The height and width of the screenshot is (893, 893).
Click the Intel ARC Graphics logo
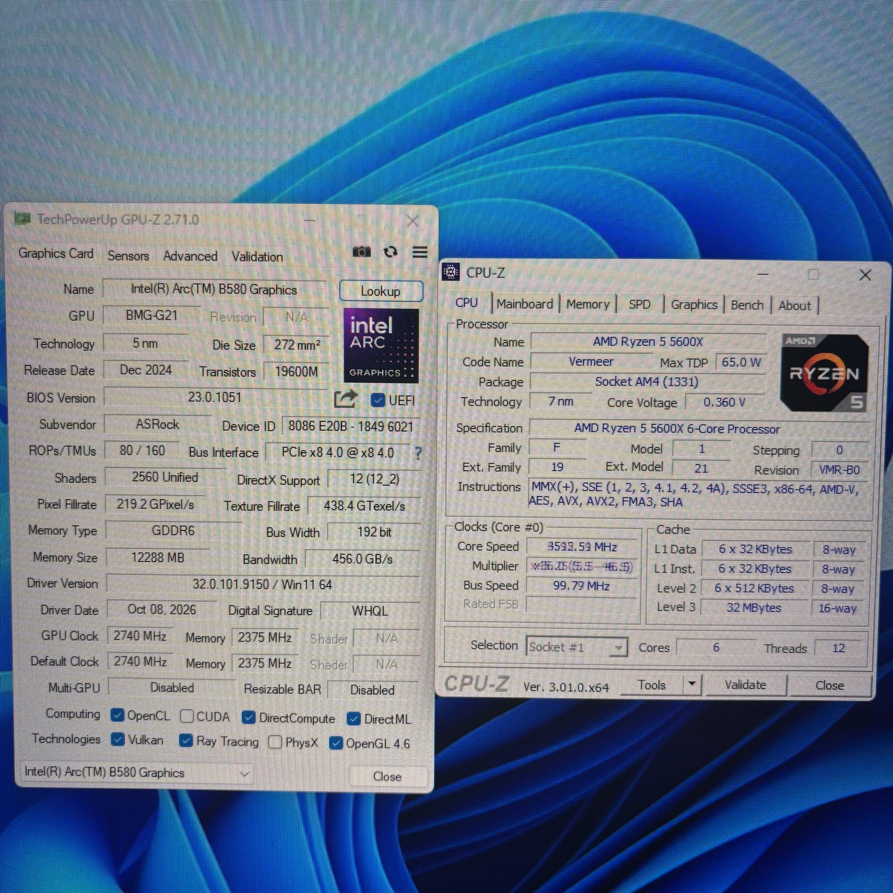tap(382, 345)
